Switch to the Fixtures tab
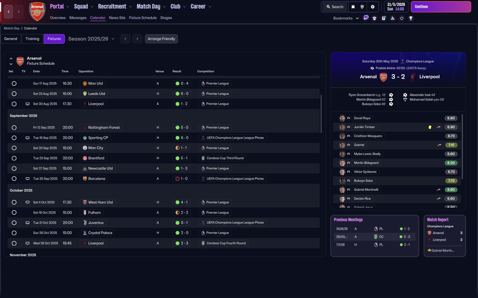 point(54,39)
